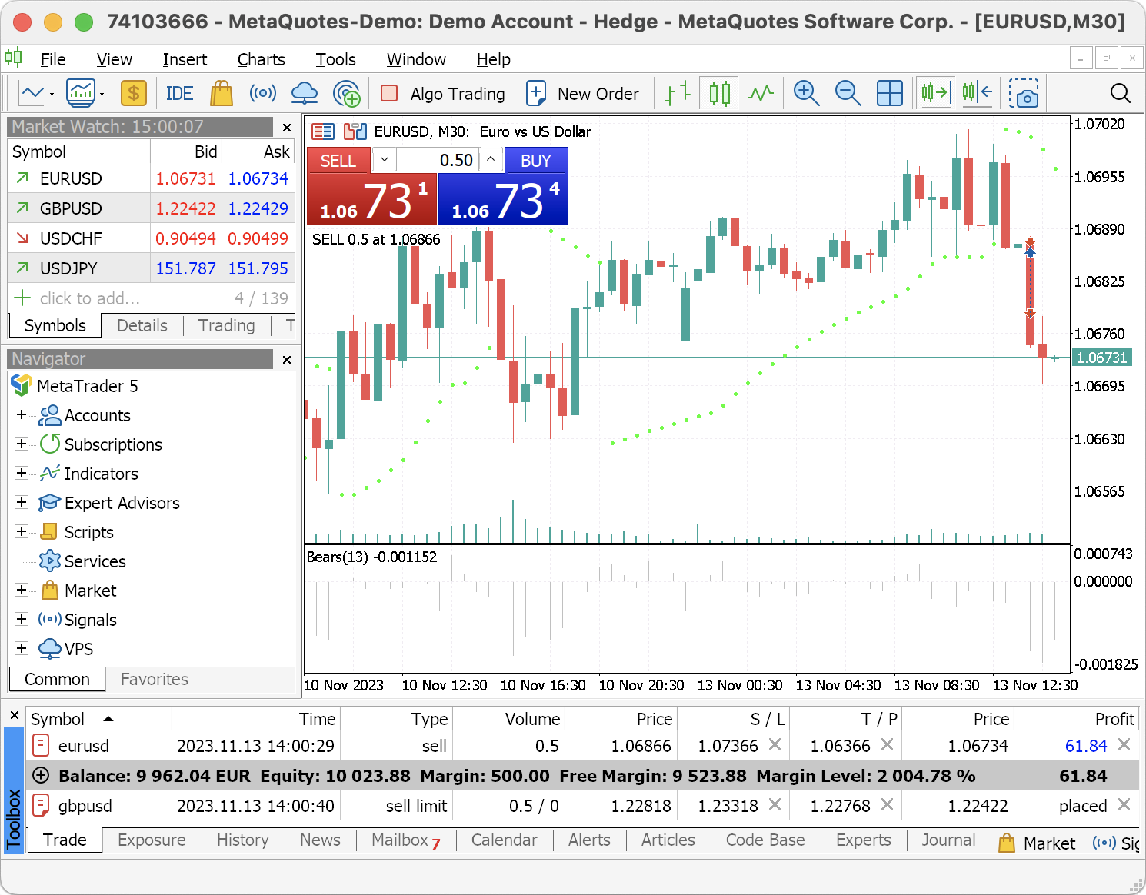The height and width of the screenshot is (895, 1146).
Task: Click the 'click to add...' symbol field
Action: (90, 298)
